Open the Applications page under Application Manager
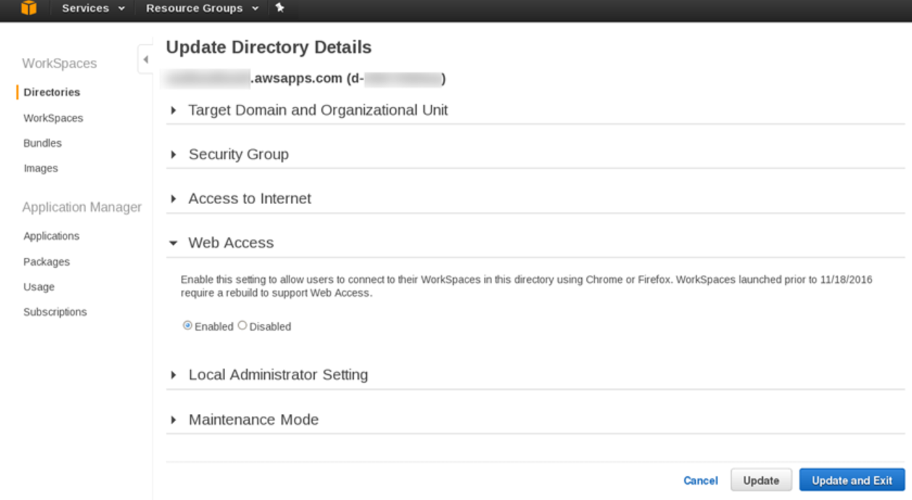 point(51,236)
